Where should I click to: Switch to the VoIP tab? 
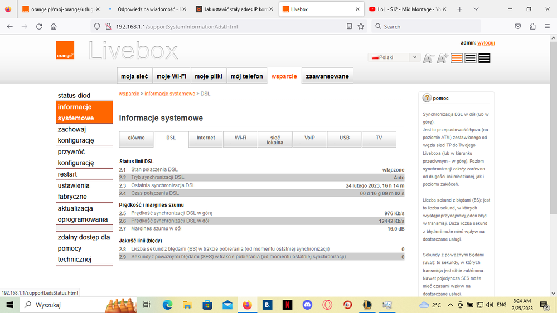click(310, 139)
